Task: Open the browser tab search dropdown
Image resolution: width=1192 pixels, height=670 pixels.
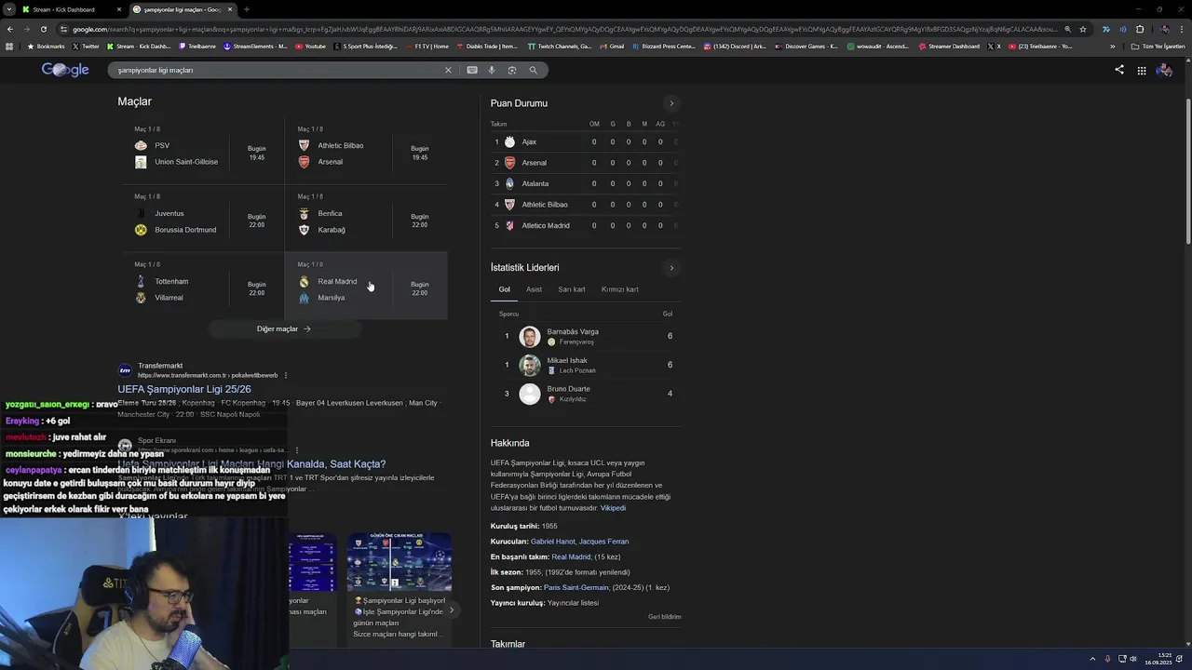Action: pos(9,9)
